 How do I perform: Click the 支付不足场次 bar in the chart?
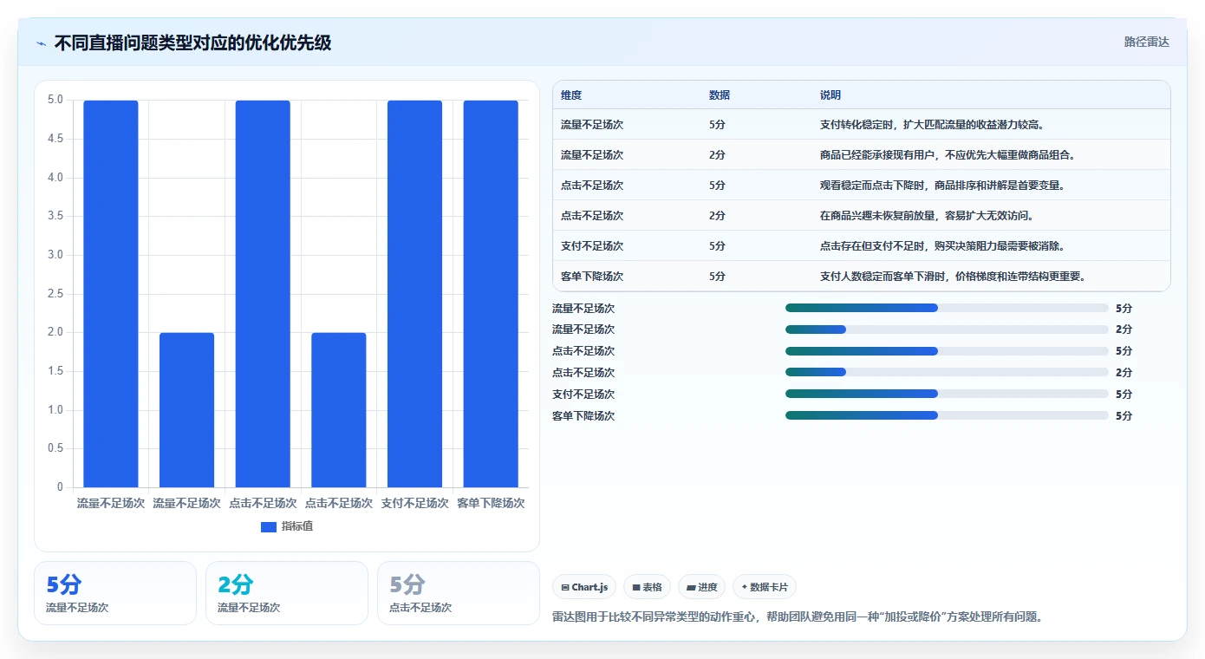[x=414, y=294]
